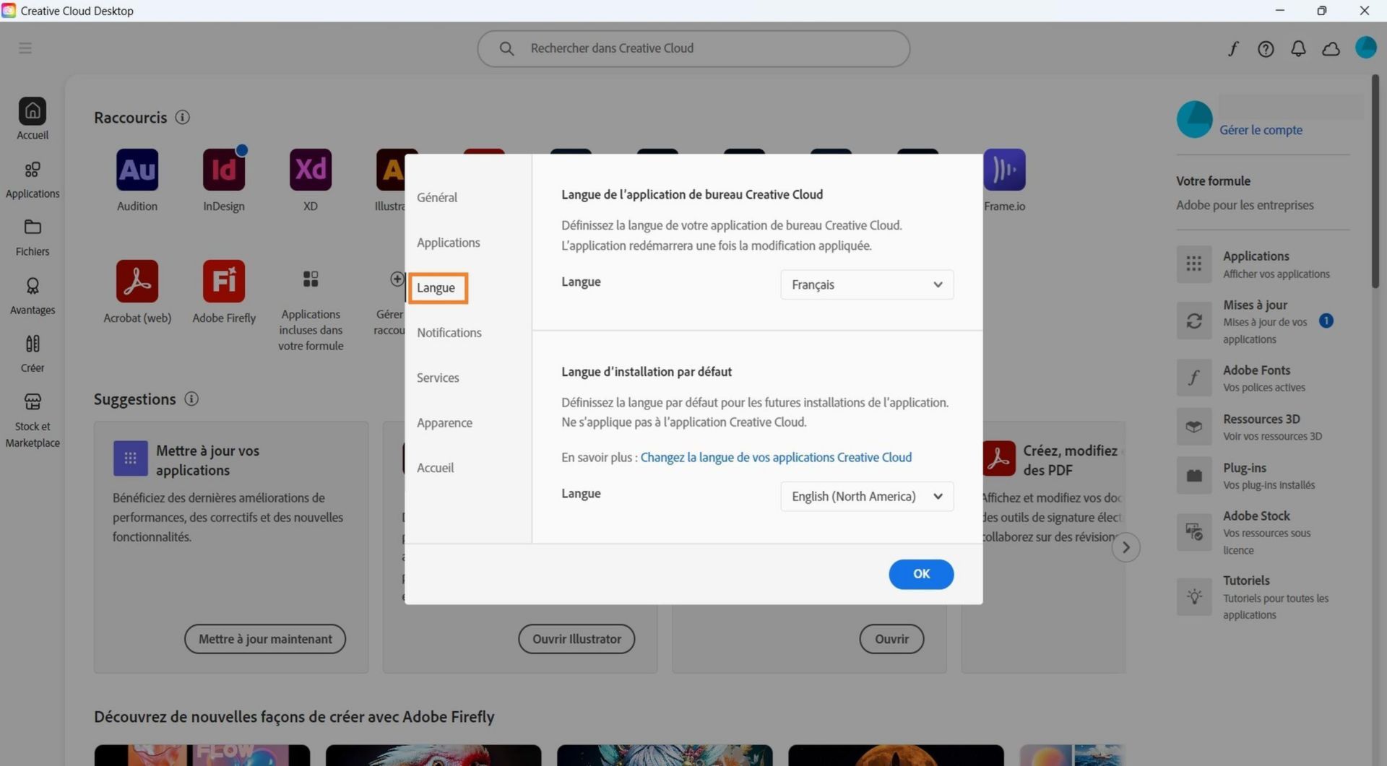Select the Général preferences tab

tap(437, 197)
